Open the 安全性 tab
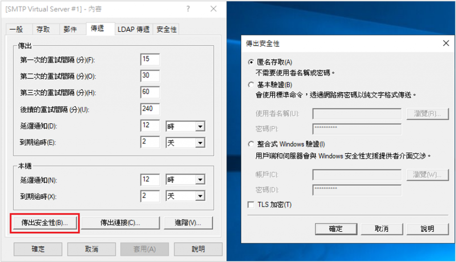 pyautogui.click(x=166, y=29)
